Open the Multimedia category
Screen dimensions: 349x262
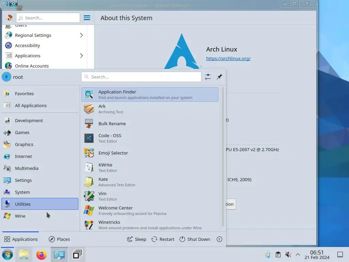coord(40,168)
